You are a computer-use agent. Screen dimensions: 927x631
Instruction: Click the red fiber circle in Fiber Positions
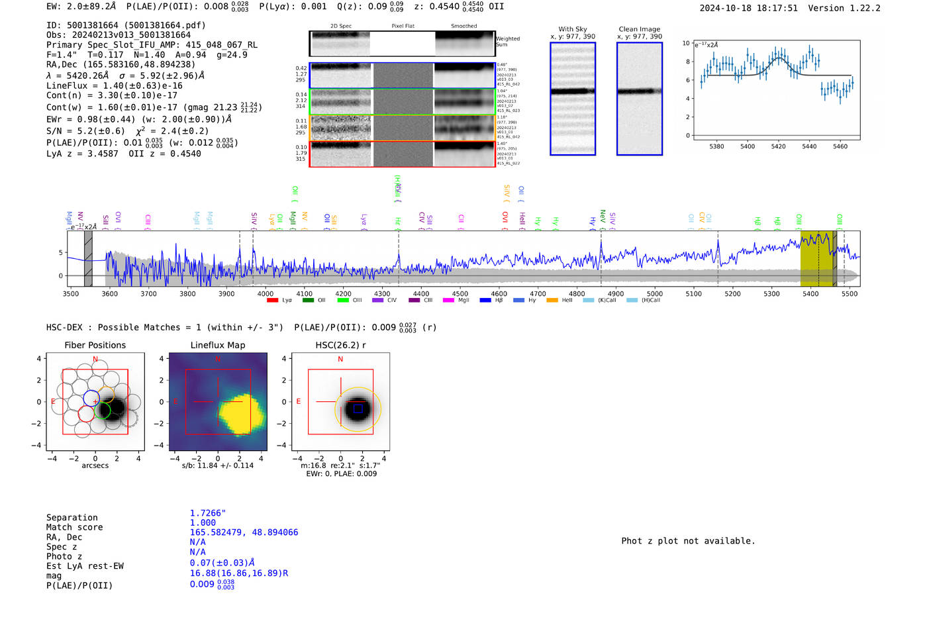[x=87, y=414]
